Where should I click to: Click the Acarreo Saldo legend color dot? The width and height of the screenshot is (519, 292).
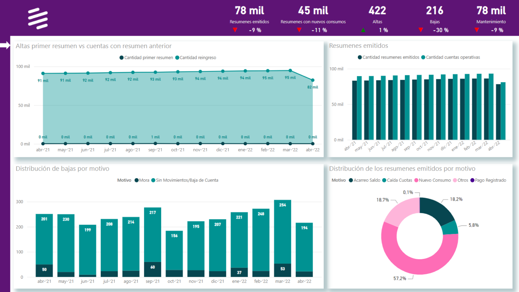tap(351, 180)
